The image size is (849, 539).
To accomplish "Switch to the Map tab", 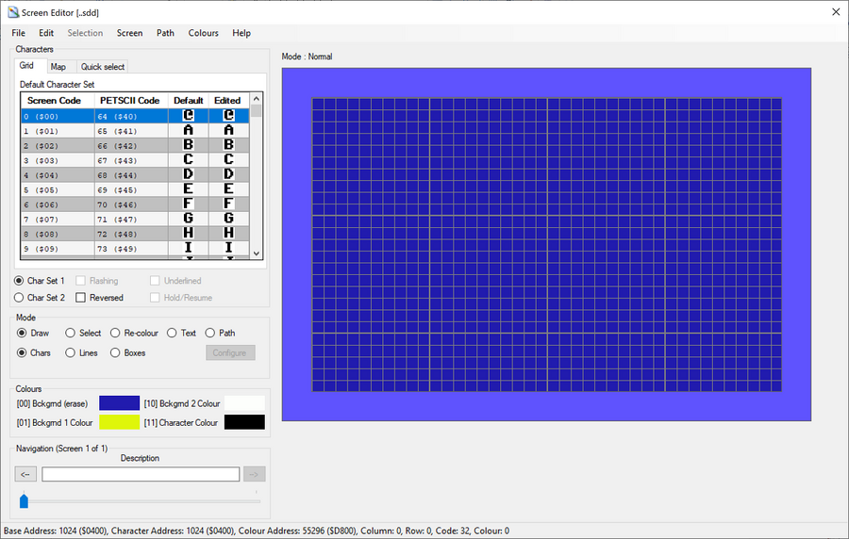I will [58, 67].
